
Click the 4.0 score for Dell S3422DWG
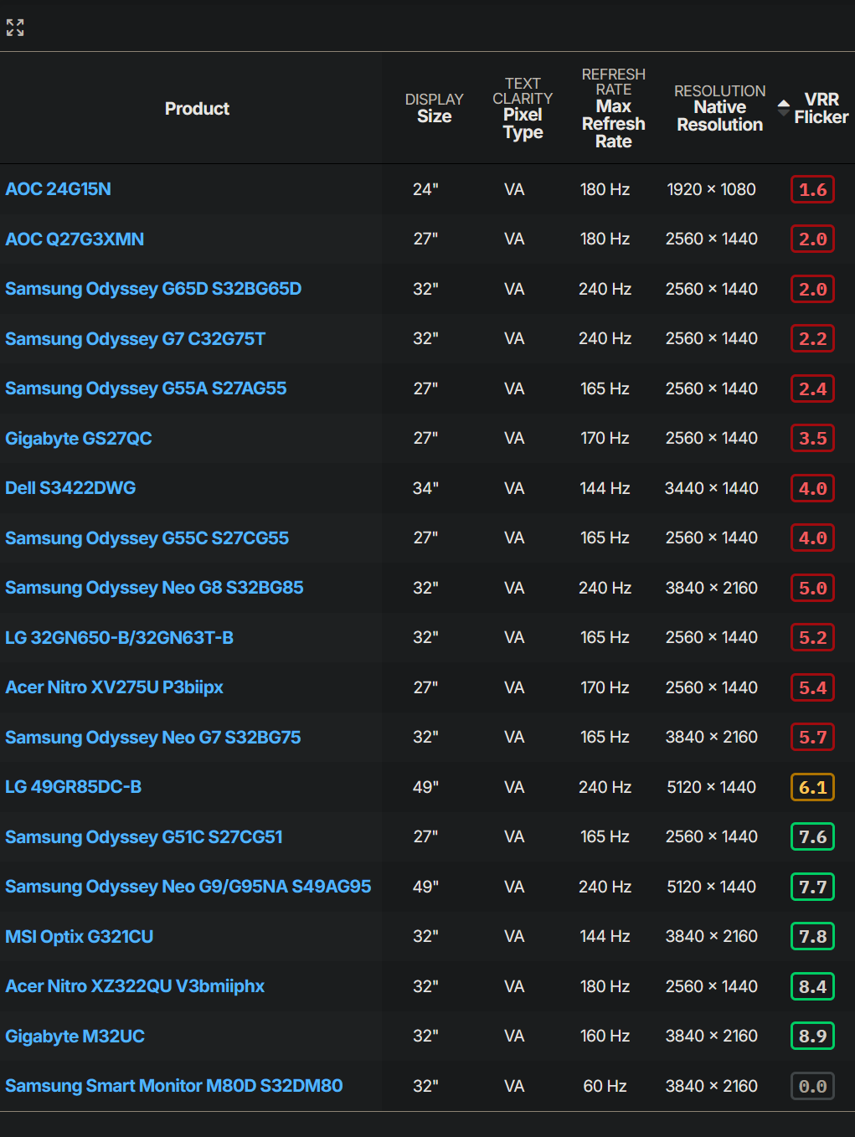tap(812, 488)
